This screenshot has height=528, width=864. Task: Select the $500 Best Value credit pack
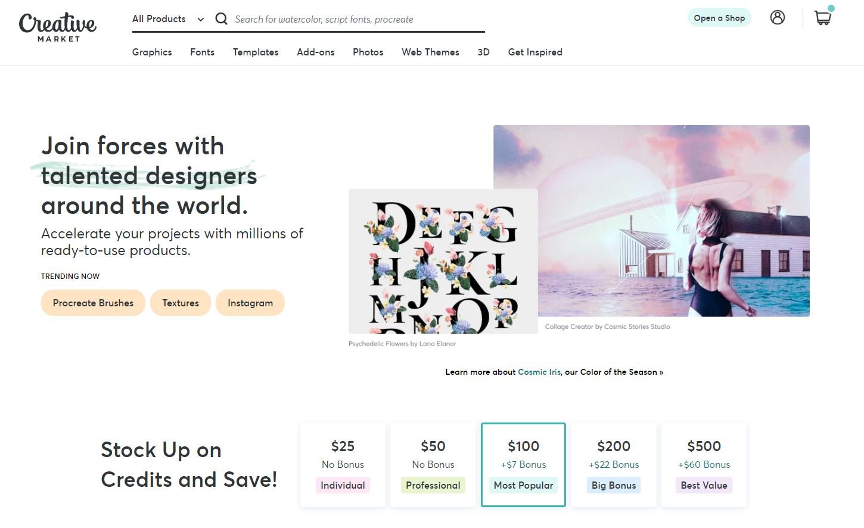coord(704,464)
